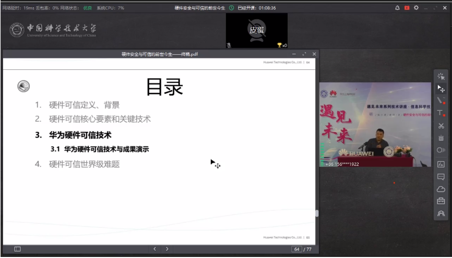The width and height of the screenshot is (452, 258).
Task: Choose the red pen drawing tool
Action: pyautogui.click(x=441, y=101)
